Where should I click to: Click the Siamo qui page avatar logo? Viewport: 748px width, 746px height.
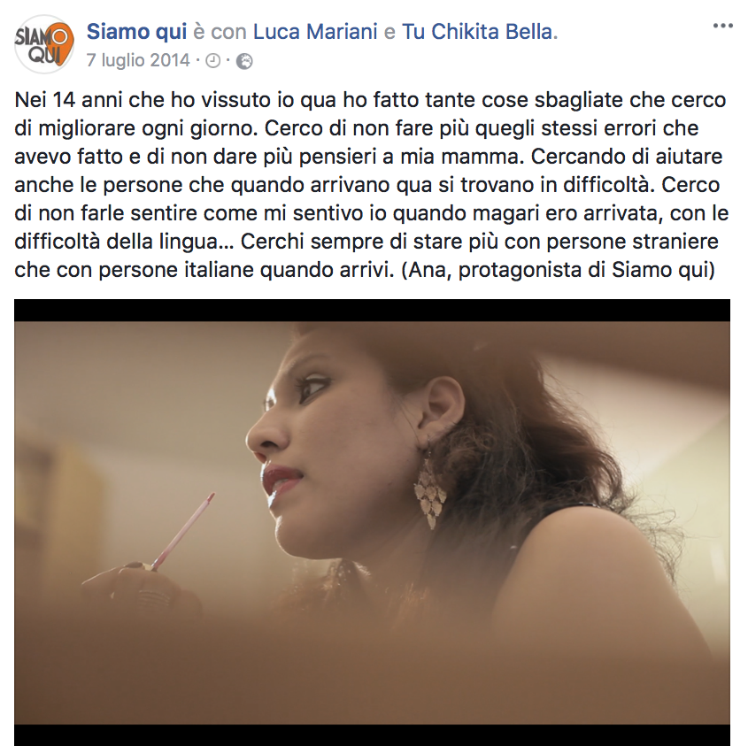[44, 44]
